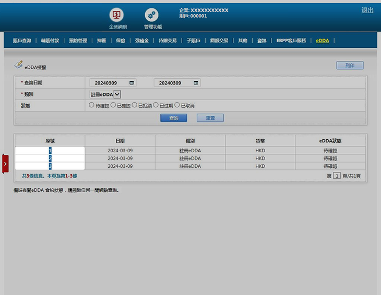Select the 已拒納 status radio button
381x295 pixels.
(135, 105)
